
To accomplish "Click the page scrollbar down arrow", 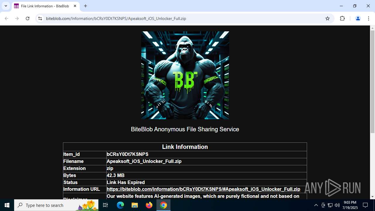I will pyautogui.click(x=372, y=197).
